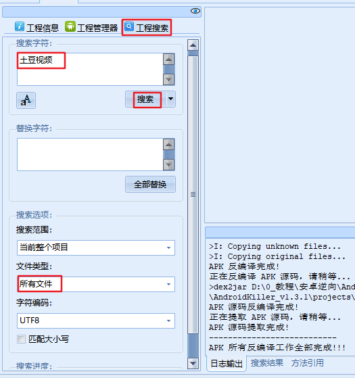Switch to the 搜索结果 tab

point(267,363)
